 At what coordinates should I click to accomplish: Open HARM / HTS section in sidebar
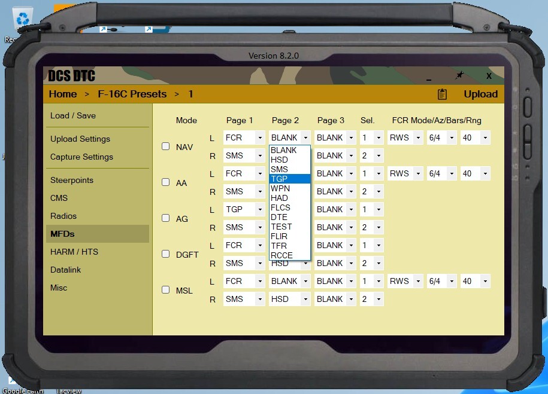tap(98, 252)
